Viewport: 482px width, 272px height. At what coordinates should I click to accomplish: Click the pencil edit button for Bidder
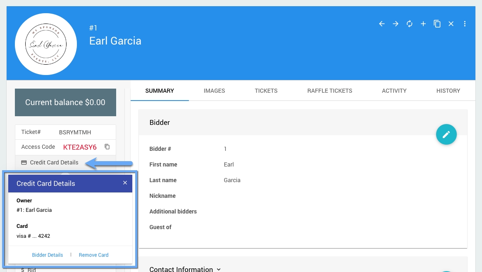pos(446,134)
